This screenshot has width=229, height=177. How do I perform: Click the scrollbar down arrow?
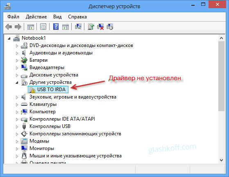point(221,160)
